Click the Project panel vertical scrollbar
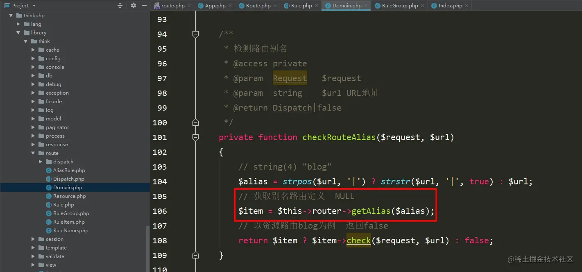The height and width of the screenshot is (272, 582). pos(148,248)
